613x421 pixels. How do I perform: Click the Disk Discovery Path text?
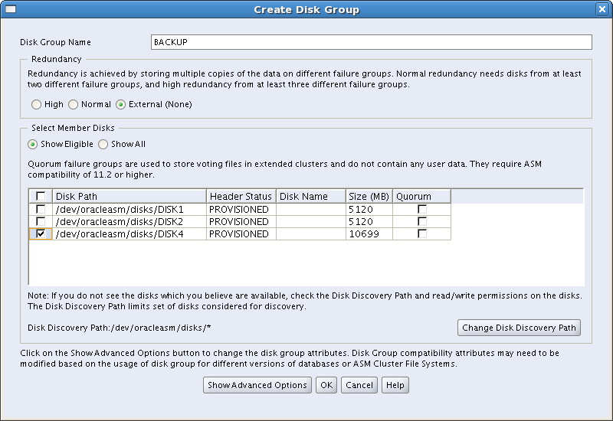(120, 328)
